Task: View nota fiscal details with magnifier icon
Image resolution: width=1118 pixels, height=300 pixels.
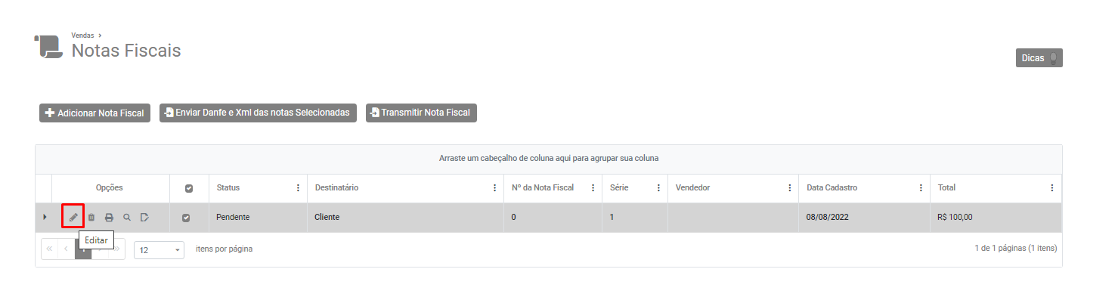Action: [127, 218]
